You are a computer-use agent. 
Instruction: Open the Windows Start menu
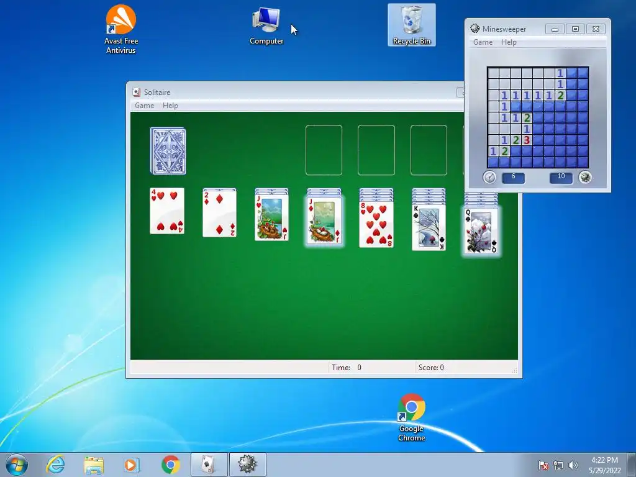pos(17,465)
